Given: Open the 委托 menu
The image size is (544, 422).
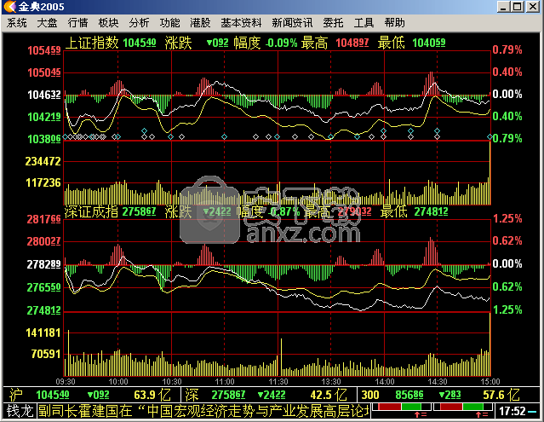Looking at the screenshot, I should (333, 23).
